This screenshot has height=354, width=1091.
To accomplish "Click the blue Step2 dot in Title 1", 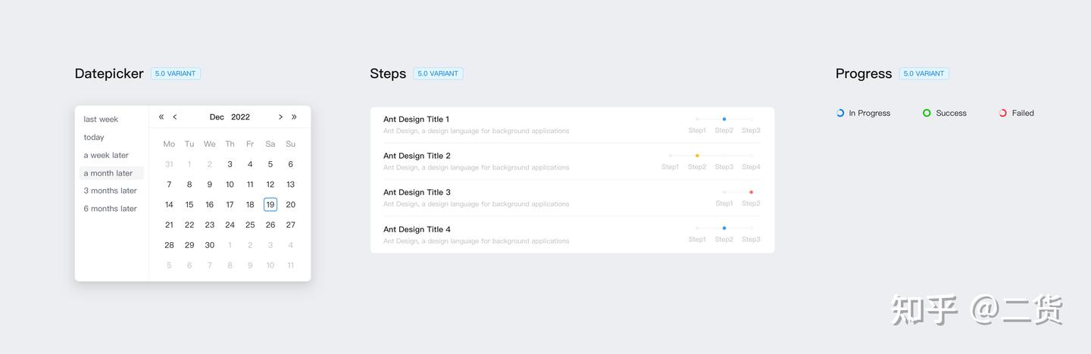I will click(x=724, y=119).
